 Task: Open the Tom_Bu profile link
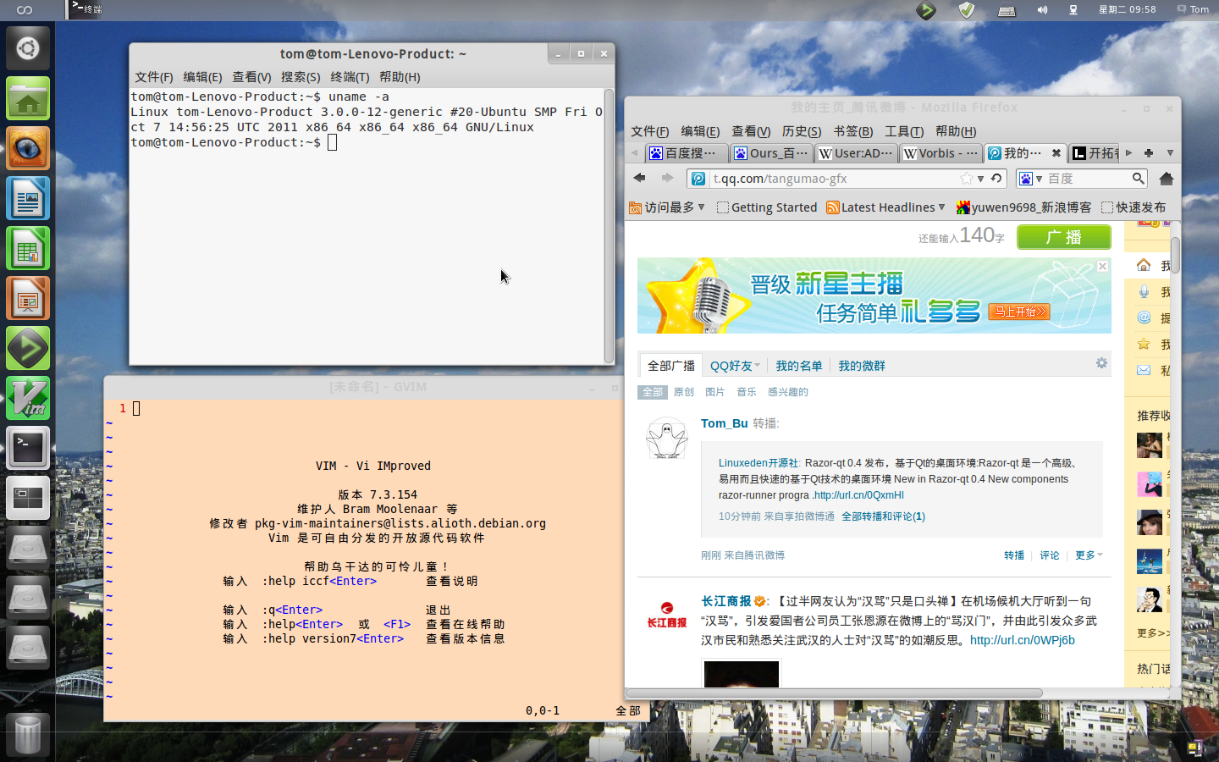pos(725,423)
